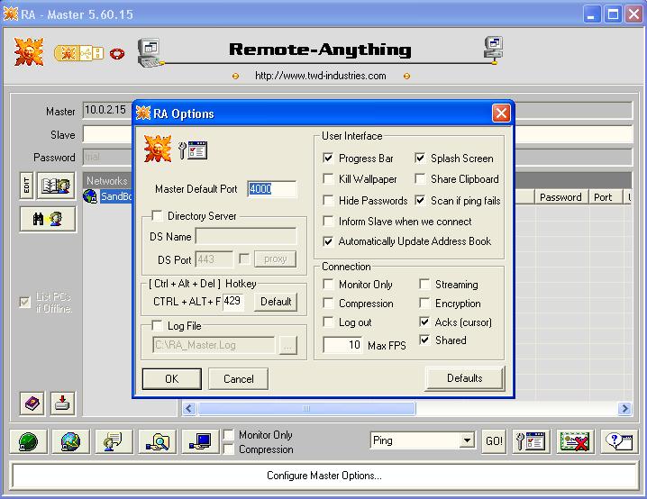Click the Slave address field in main window
This screenshot has height=499, width=647.
tap(358, 134)
